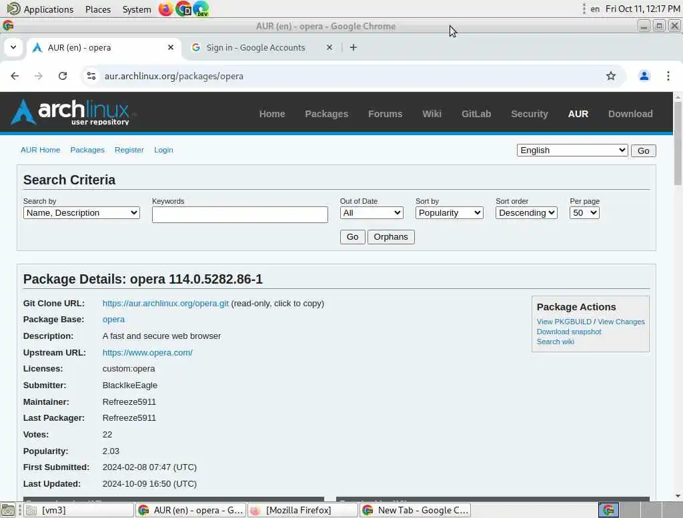
Task: Click the AUR Home link
Action: click(x=41, y=150)
